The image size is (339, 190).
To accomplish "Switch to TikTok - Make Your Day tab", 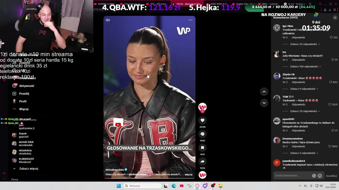I will [186, 4].
